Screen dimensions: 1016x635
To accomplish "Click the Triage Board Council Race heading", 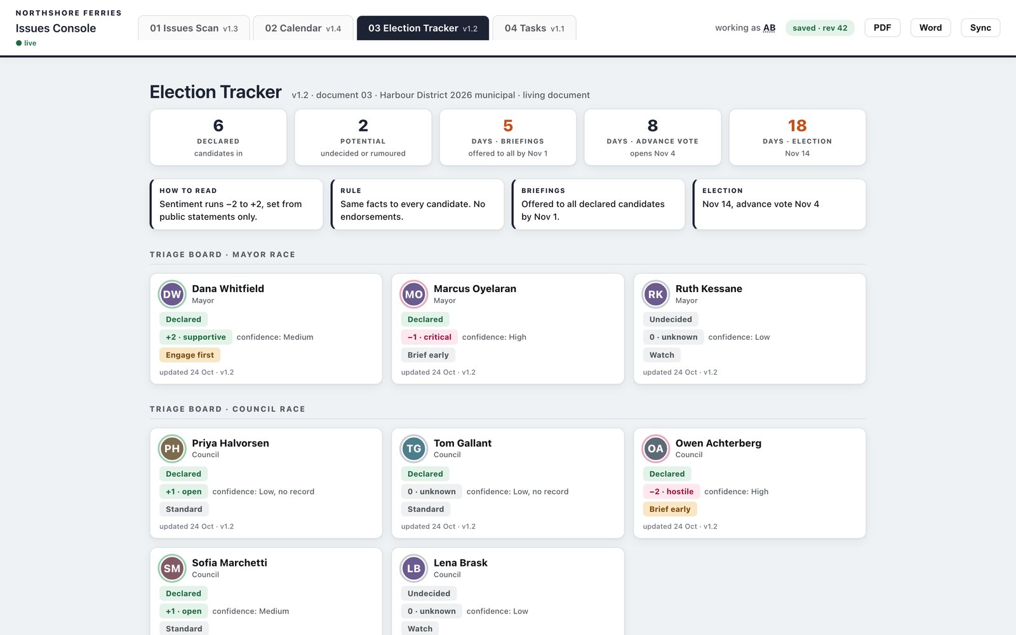I will [227, 410].
